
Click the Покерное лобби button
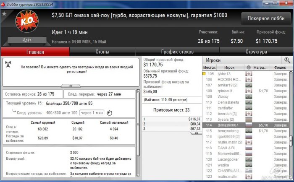tap(266, 18)
